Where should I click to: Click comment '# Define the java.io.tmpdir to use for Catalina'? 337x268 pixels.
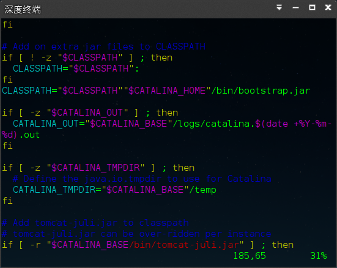pos(142,179)
